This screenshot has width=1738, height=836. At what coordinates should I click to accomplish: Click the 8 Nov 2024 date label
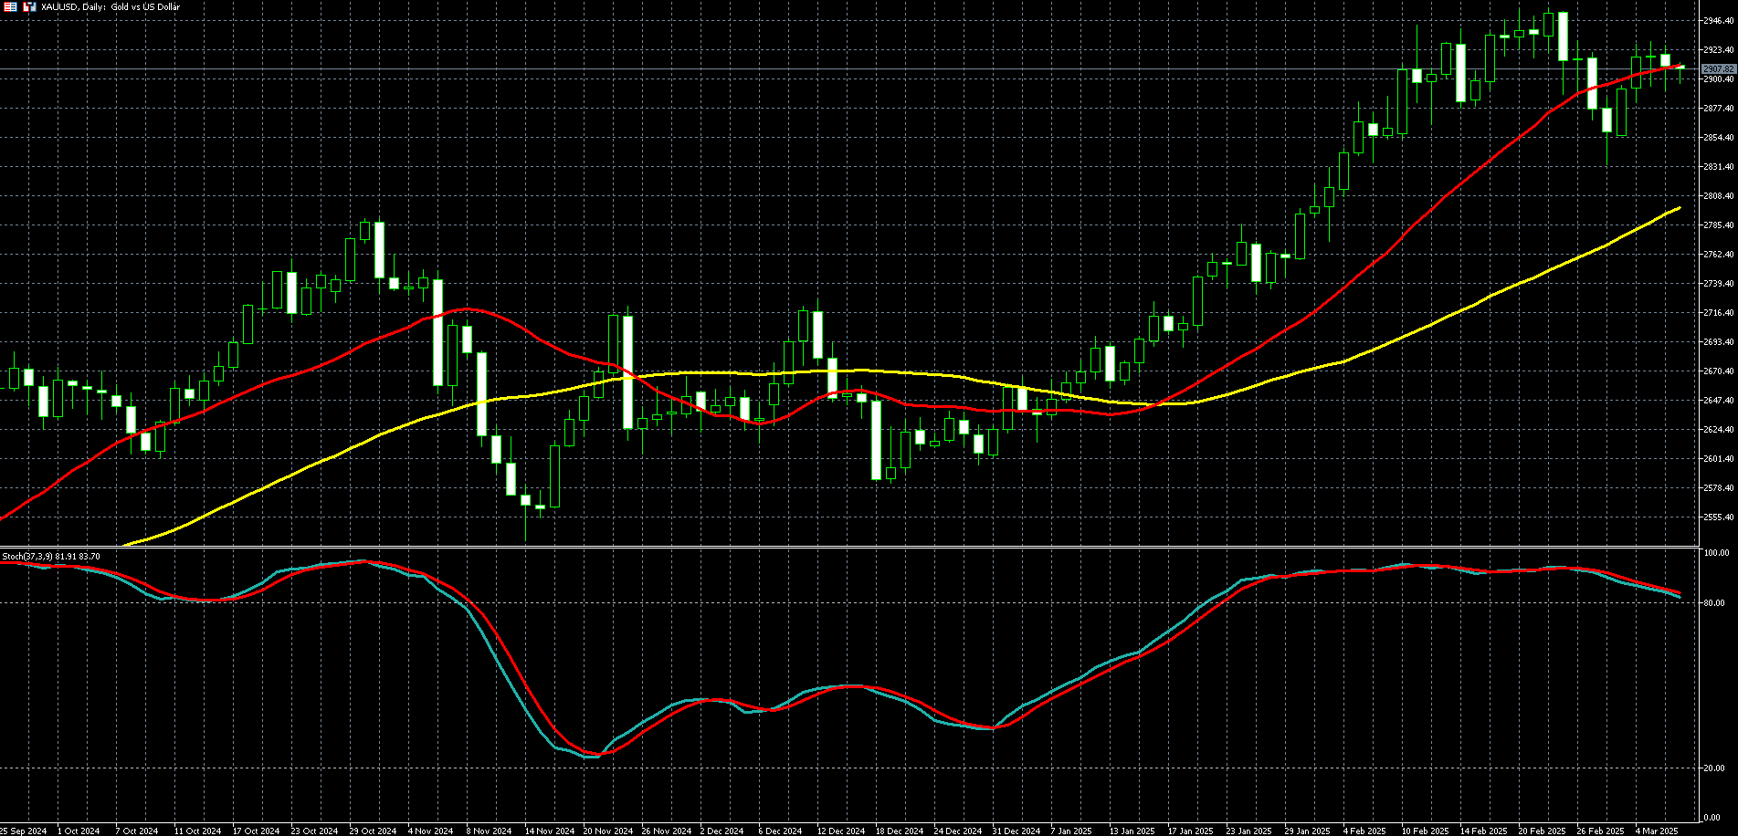[x=489, y=831]
